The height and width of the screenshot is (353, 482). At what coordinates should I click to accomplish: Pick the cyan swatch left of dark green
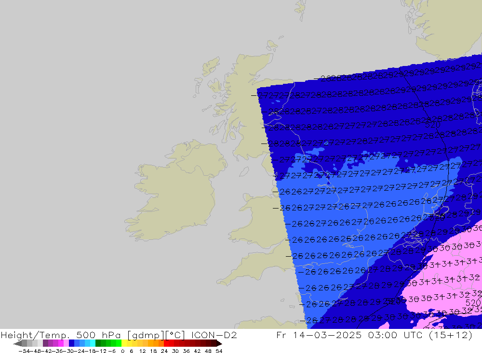point(93,343)
